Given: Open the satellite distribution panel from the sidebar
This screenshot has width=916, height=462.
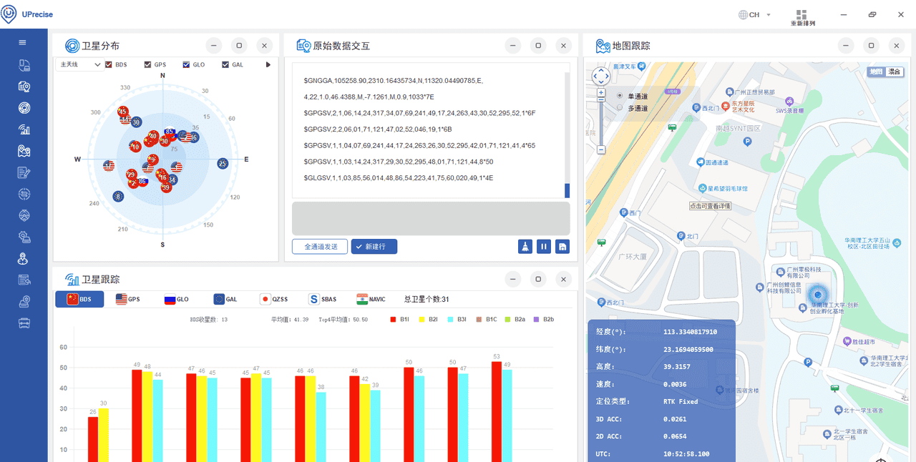Looking at the screenshot, I should [x=24, y=106].
